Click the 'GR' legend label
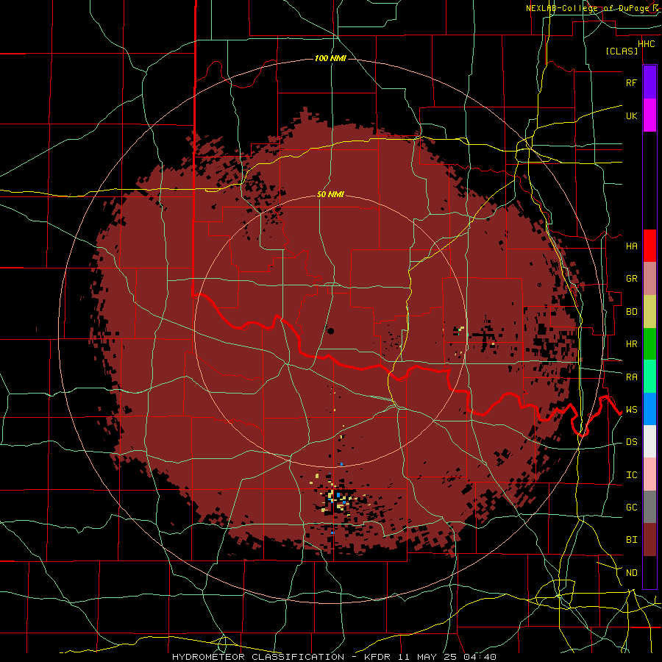Viewport: 662px width, 662px height. pyautogui.click(x=631, y=279)
